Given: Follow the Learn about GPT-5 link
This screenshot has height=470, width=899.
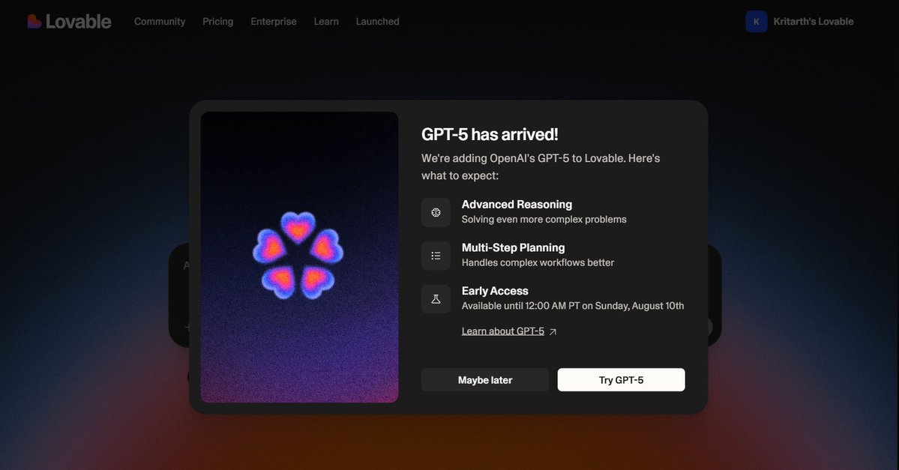Looking at the screenshot, I should point(503,331).
